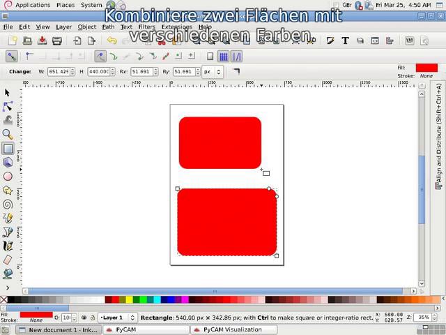Toggle snap to grids
446x335 pixels.
coord(224,57)
